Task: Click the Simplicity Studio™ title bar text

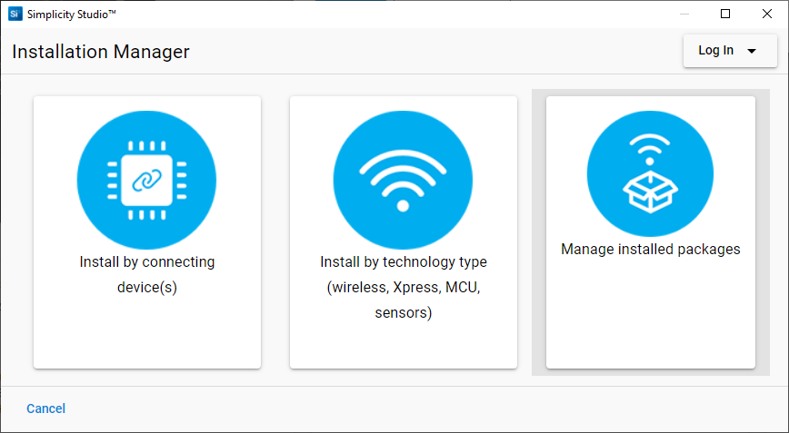Action: tap(72, 15)
